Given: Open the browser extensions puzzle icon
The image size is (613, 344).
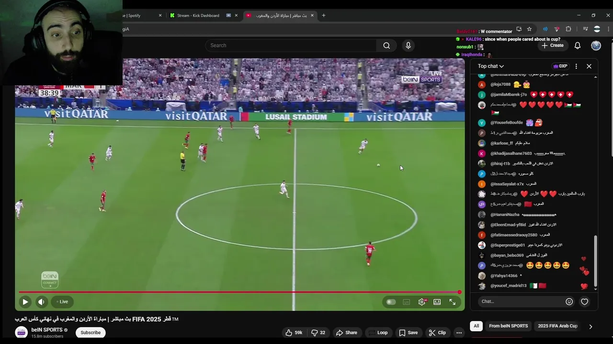Looking at the screenshot, I should (x=568, y=29).
